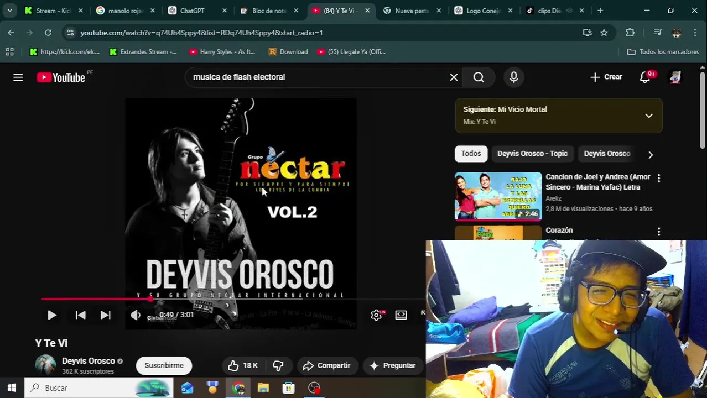707x398 pixels.
Task: Switch to the Logo Conejo tab
Action: pos(484,11)
